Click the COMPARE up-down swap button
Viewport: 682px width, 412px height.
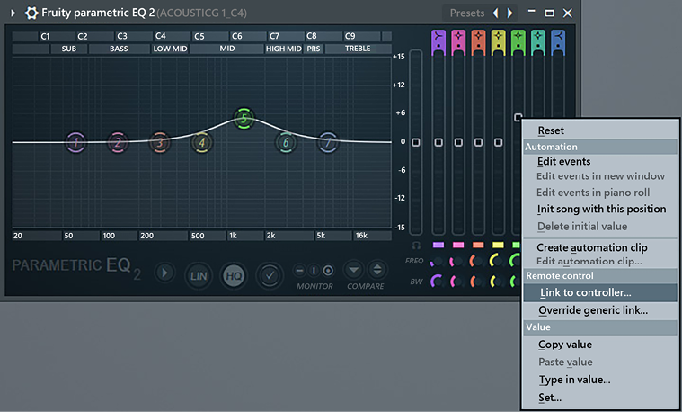tap(377, 270)
